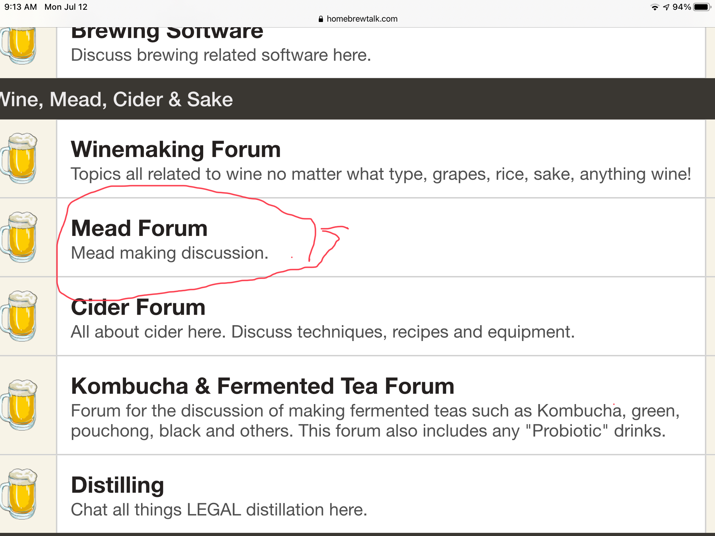
Task: Open the Brewing Software forum link
Action: 167,32
